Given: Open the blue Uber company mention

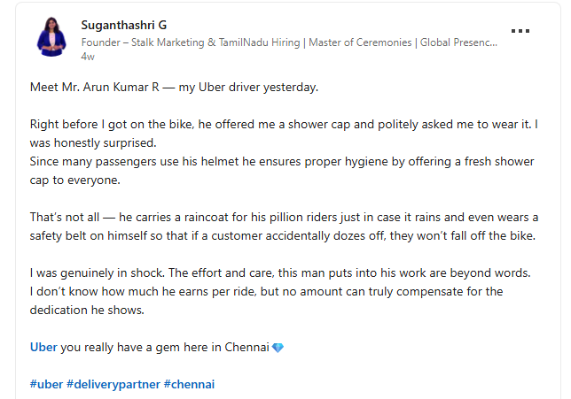Looking at the screenshot, I should pyautogui.click(x=43, y=348).
